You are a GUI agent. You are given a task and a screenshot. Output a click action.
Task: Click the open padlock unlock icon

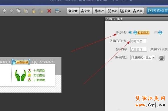point(41,11)
